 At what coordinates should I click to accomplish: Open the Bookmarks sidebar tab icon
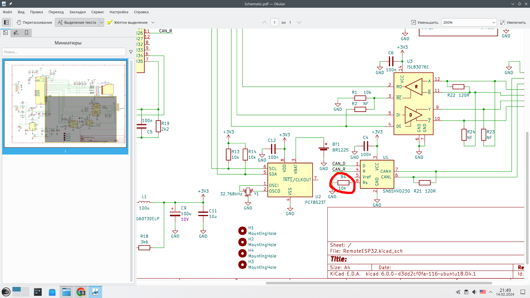(x=26, y=33)
